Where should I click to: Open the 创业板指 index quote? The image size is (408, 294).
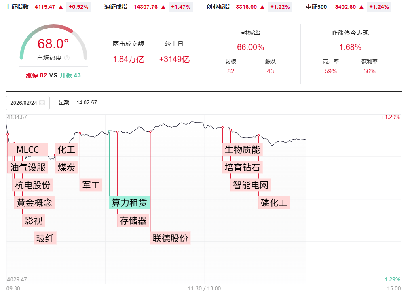tap(218, 7)
